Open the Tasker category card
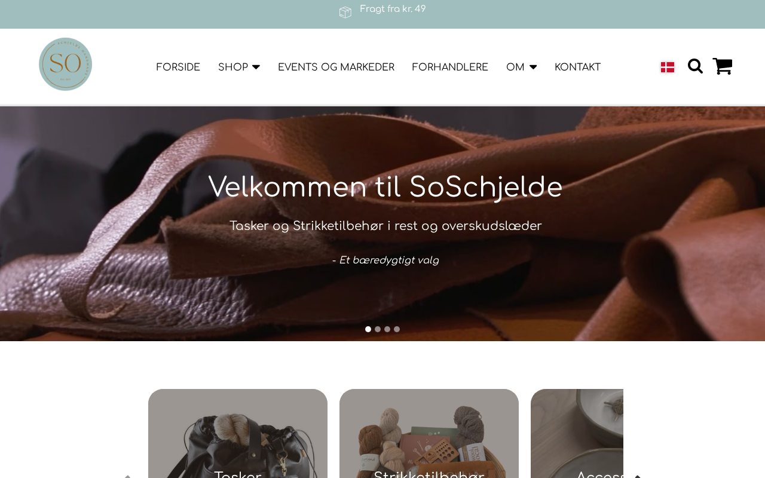Viewport: 765px width, 478px height. pyautogui.click(x=238, y=433)
